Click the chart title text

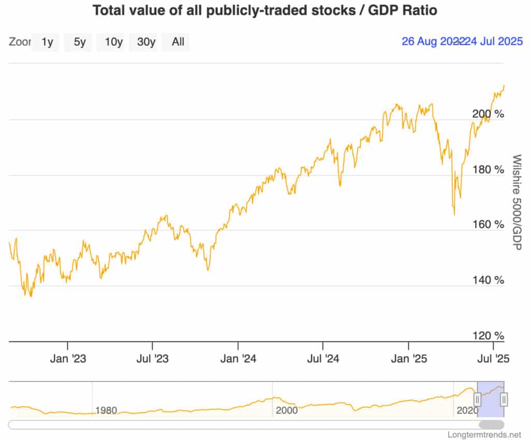(x=264, y=10)
